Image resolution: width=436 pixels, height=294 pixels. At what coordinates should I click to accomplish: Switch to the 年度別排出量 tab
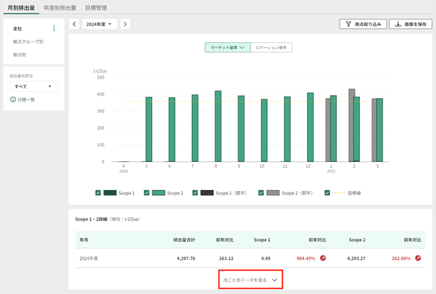(x=60, y=8)
